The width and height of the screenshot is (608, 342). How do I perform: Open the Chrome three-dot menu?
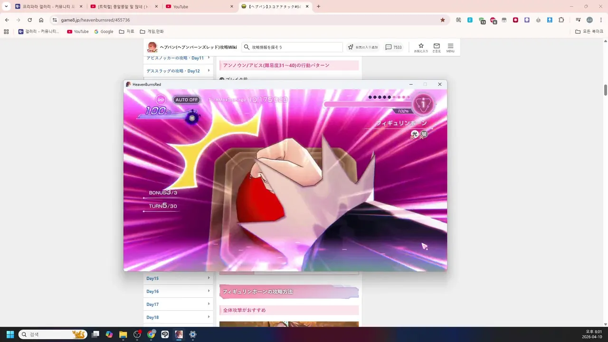tap(600, 20)
